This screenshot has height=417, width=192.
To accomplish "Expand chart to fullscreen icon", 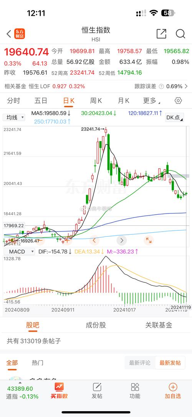I will [149, 240].
